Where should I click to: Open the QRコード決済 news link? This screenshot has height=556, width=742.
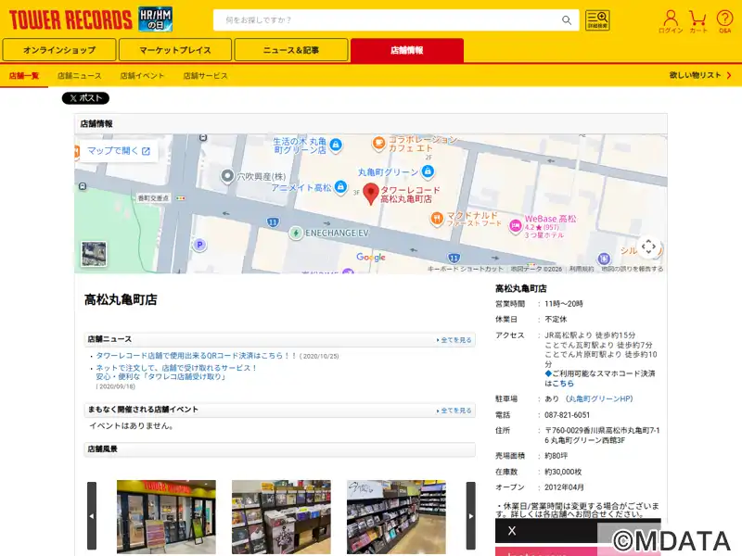[197, 356]
